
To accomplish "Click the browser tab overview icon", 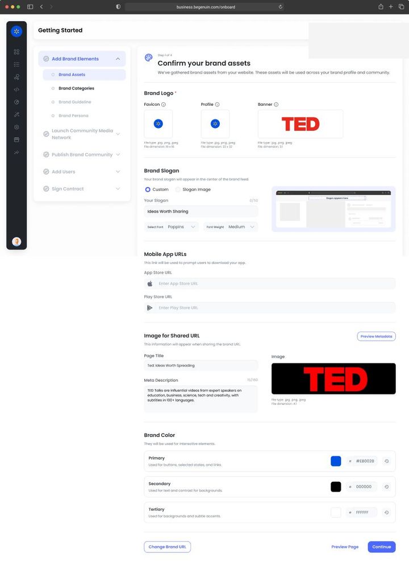I will click(x=401, y=7).
